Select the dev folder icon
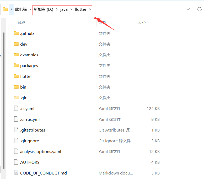Viewport: 204px width, 180px height. [x=16, y=44]
